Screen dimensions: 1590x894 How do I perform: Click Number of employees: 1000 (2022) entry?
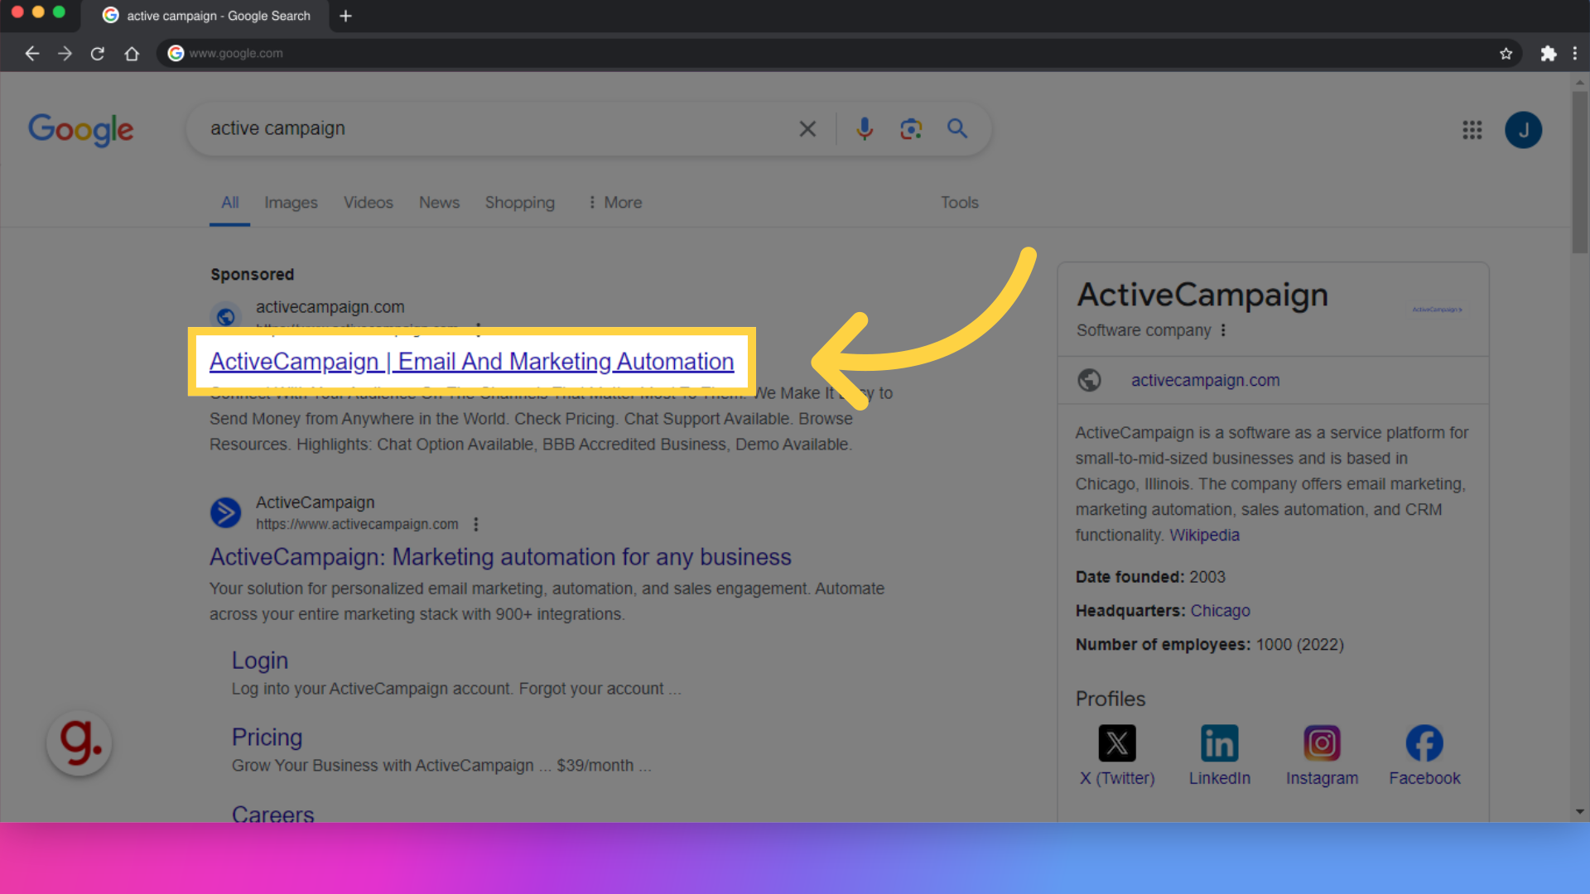pos(1209,645)
